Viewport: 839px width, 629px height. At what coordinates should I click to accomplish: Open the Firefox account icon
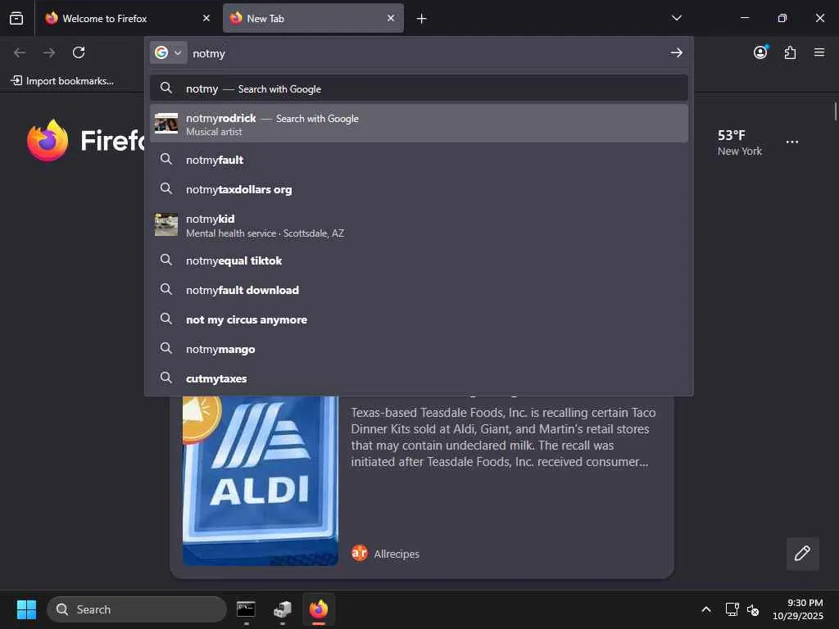pyautogui.click(x=760, y=52)
